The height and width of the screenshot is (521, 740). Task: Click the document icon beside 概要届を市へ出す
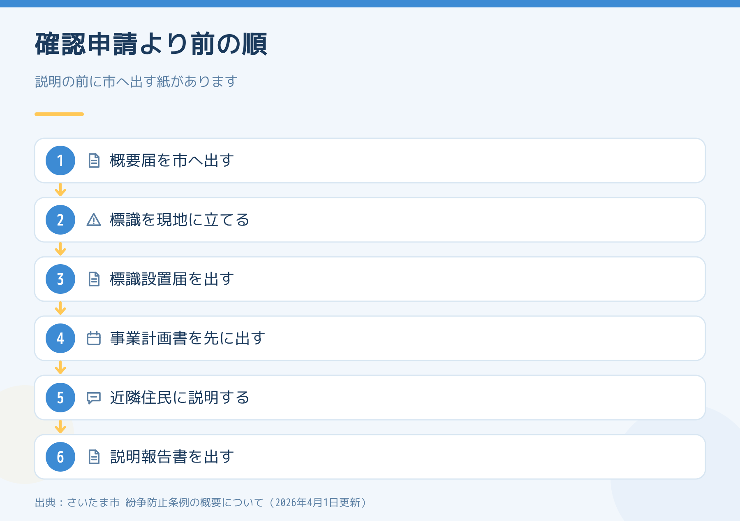[x=94, y=160]
